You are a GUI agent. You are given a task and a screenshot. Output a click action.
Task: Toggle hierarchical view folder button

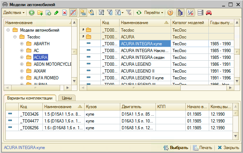[83, 13]
